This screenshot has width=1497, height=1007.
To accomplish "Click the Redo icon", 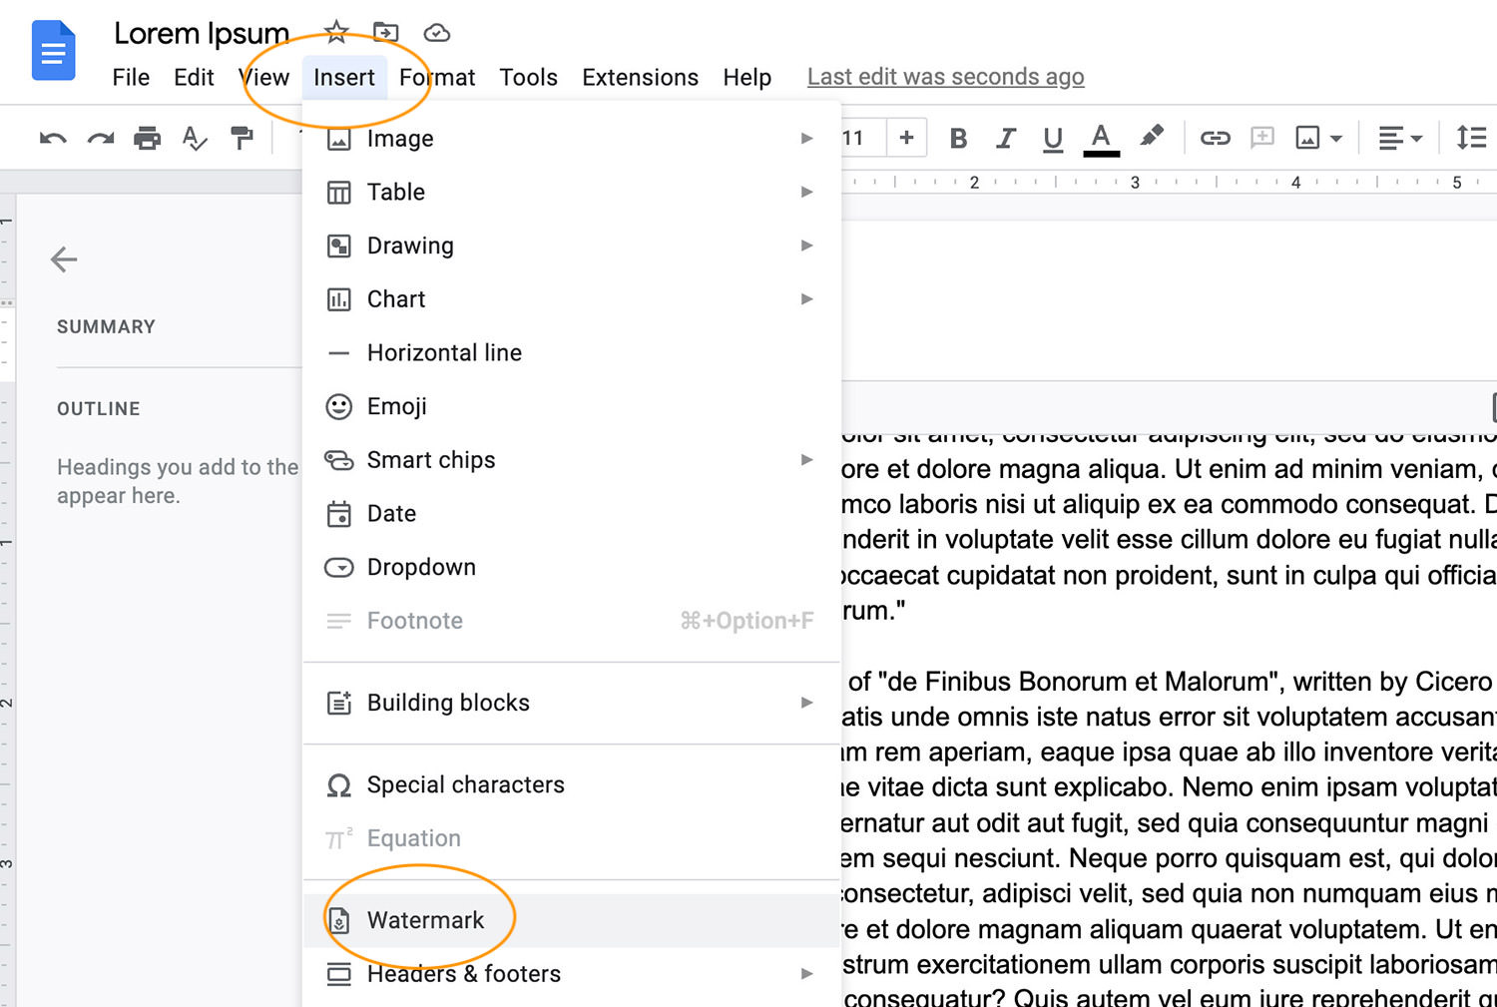I will click(x=100, y=138).
